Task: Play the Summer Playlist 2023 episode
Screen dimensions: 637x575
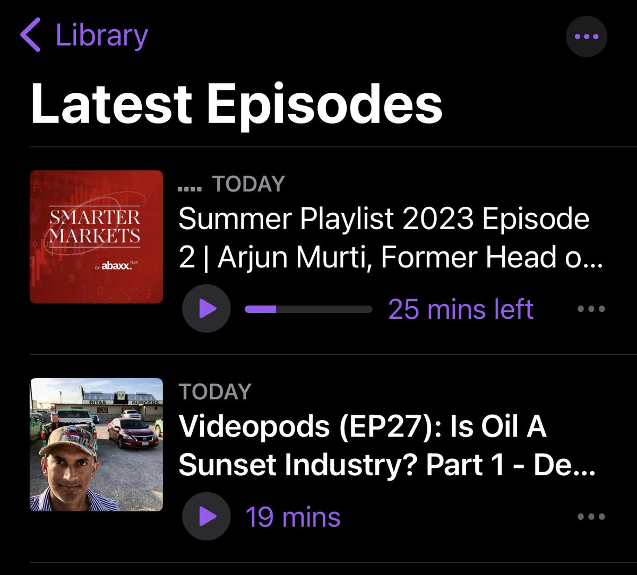Action: point(206,309)
